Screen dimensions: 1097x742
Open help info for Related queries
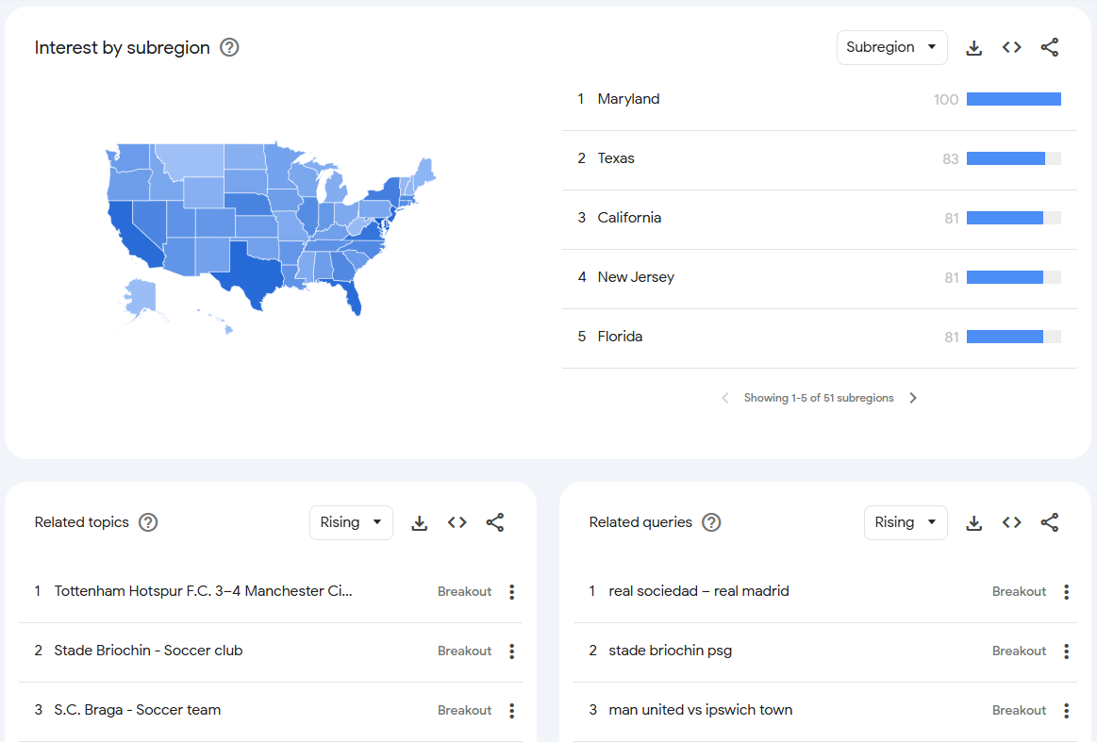coord(711,521)
